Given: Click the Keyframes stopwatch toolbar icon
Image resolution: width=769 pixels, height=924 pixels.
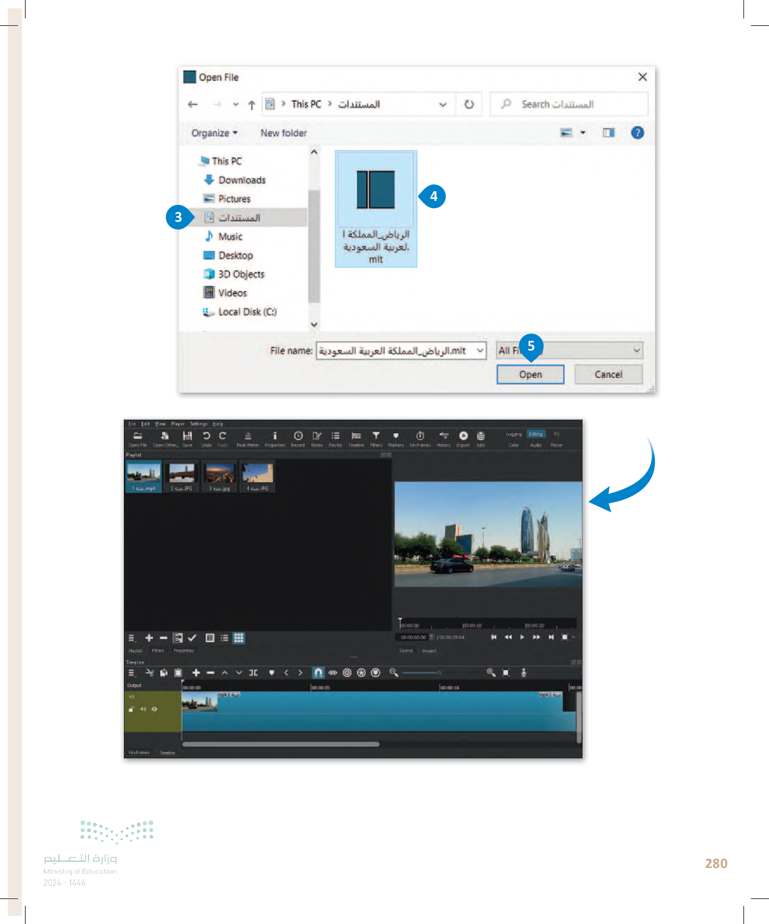Looking at the screenshot, I should pyautogui.click(x=420, y=436).
